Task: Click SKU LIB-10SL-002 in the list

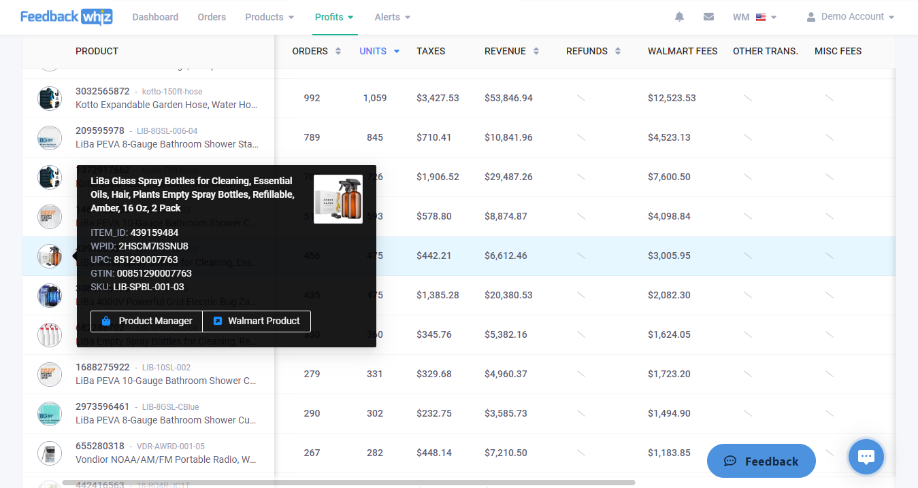Action: pos(167,368)
